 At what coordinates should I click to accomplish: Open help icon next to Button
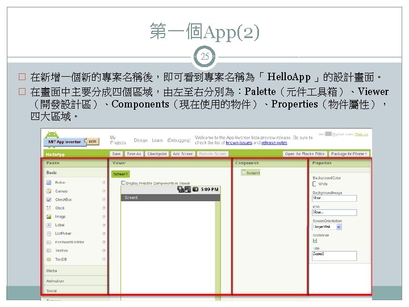pos(104,182)
